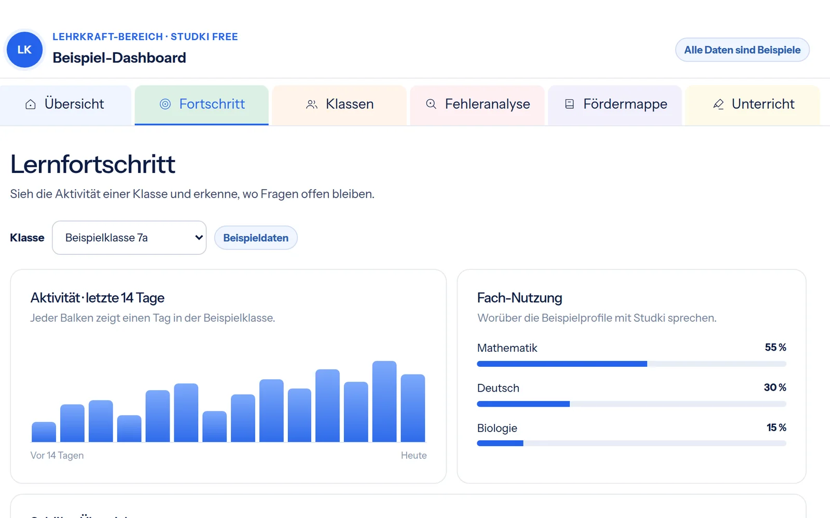The image size is (830, 518).
Task: Click the 'Biologie' label
Action: [x=497, y=428]
